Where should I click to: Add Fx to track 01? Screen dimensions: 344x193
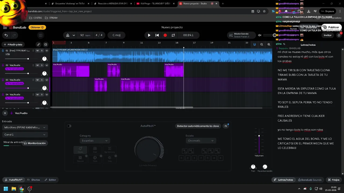(8, 54)
